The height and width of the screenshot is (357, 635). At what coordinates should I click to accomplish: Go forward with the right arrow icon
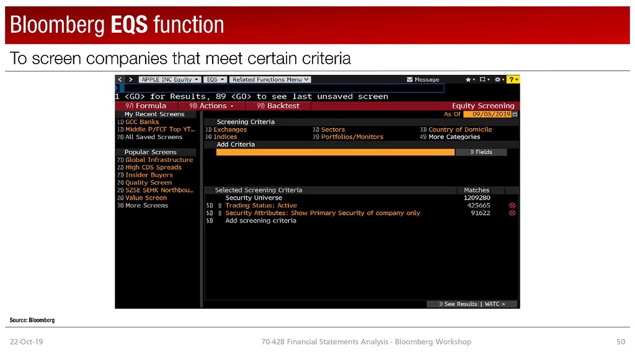[x=130, y=79]
